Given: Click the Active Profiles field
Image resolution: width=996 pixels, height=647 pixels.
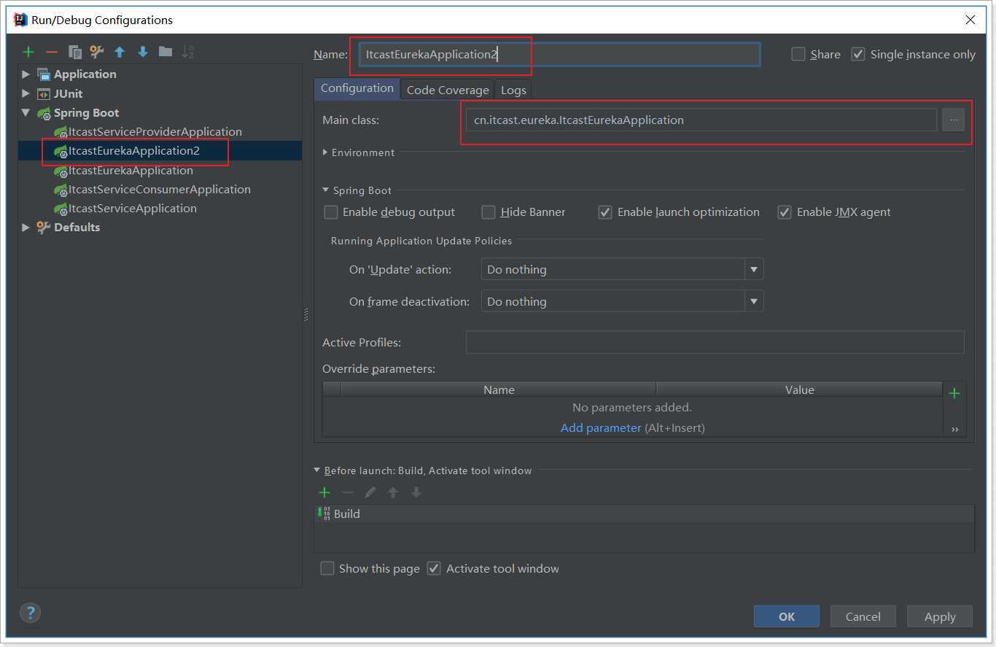Looking at the screenshot, I should [x=715, y=342].
